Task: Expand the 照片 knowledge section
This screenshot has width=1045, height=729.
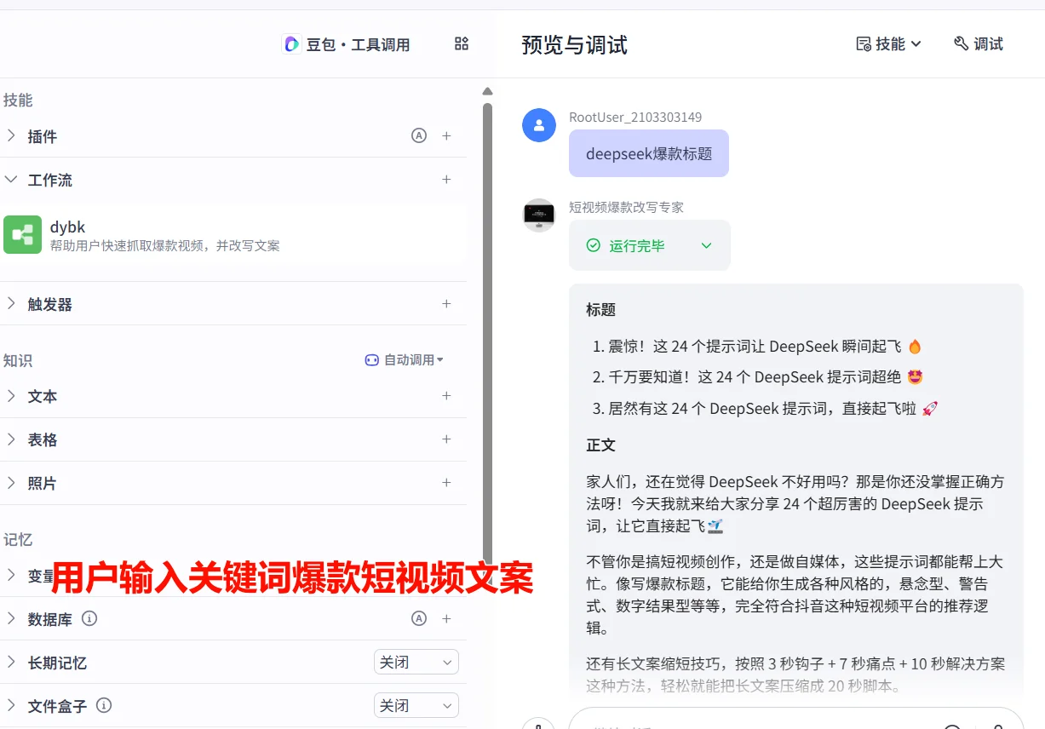Action: click(11, 483)
